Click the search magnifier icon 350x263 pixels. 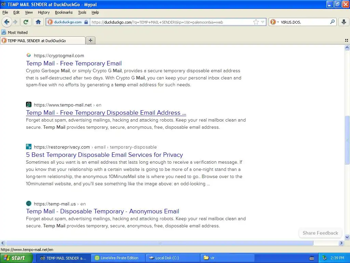[x=332, y=22]
